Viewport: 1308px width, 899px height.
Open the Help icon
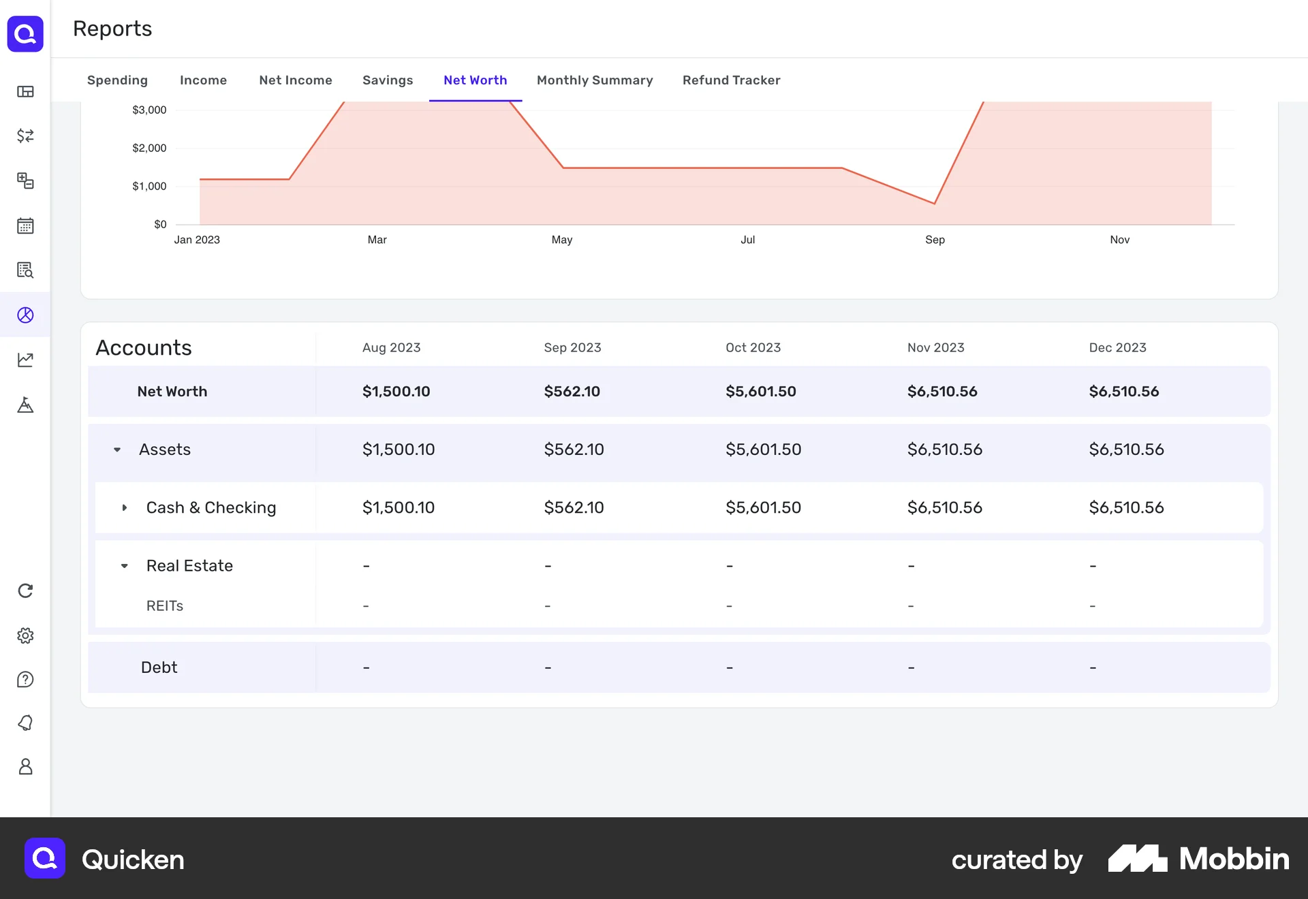(25, 679)
